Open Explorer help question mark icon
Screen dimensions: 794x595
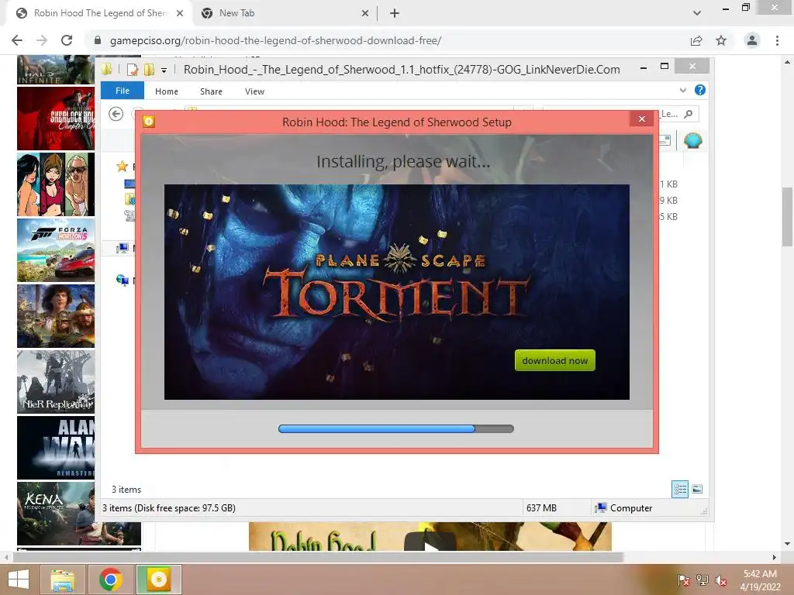click(700, 90)
